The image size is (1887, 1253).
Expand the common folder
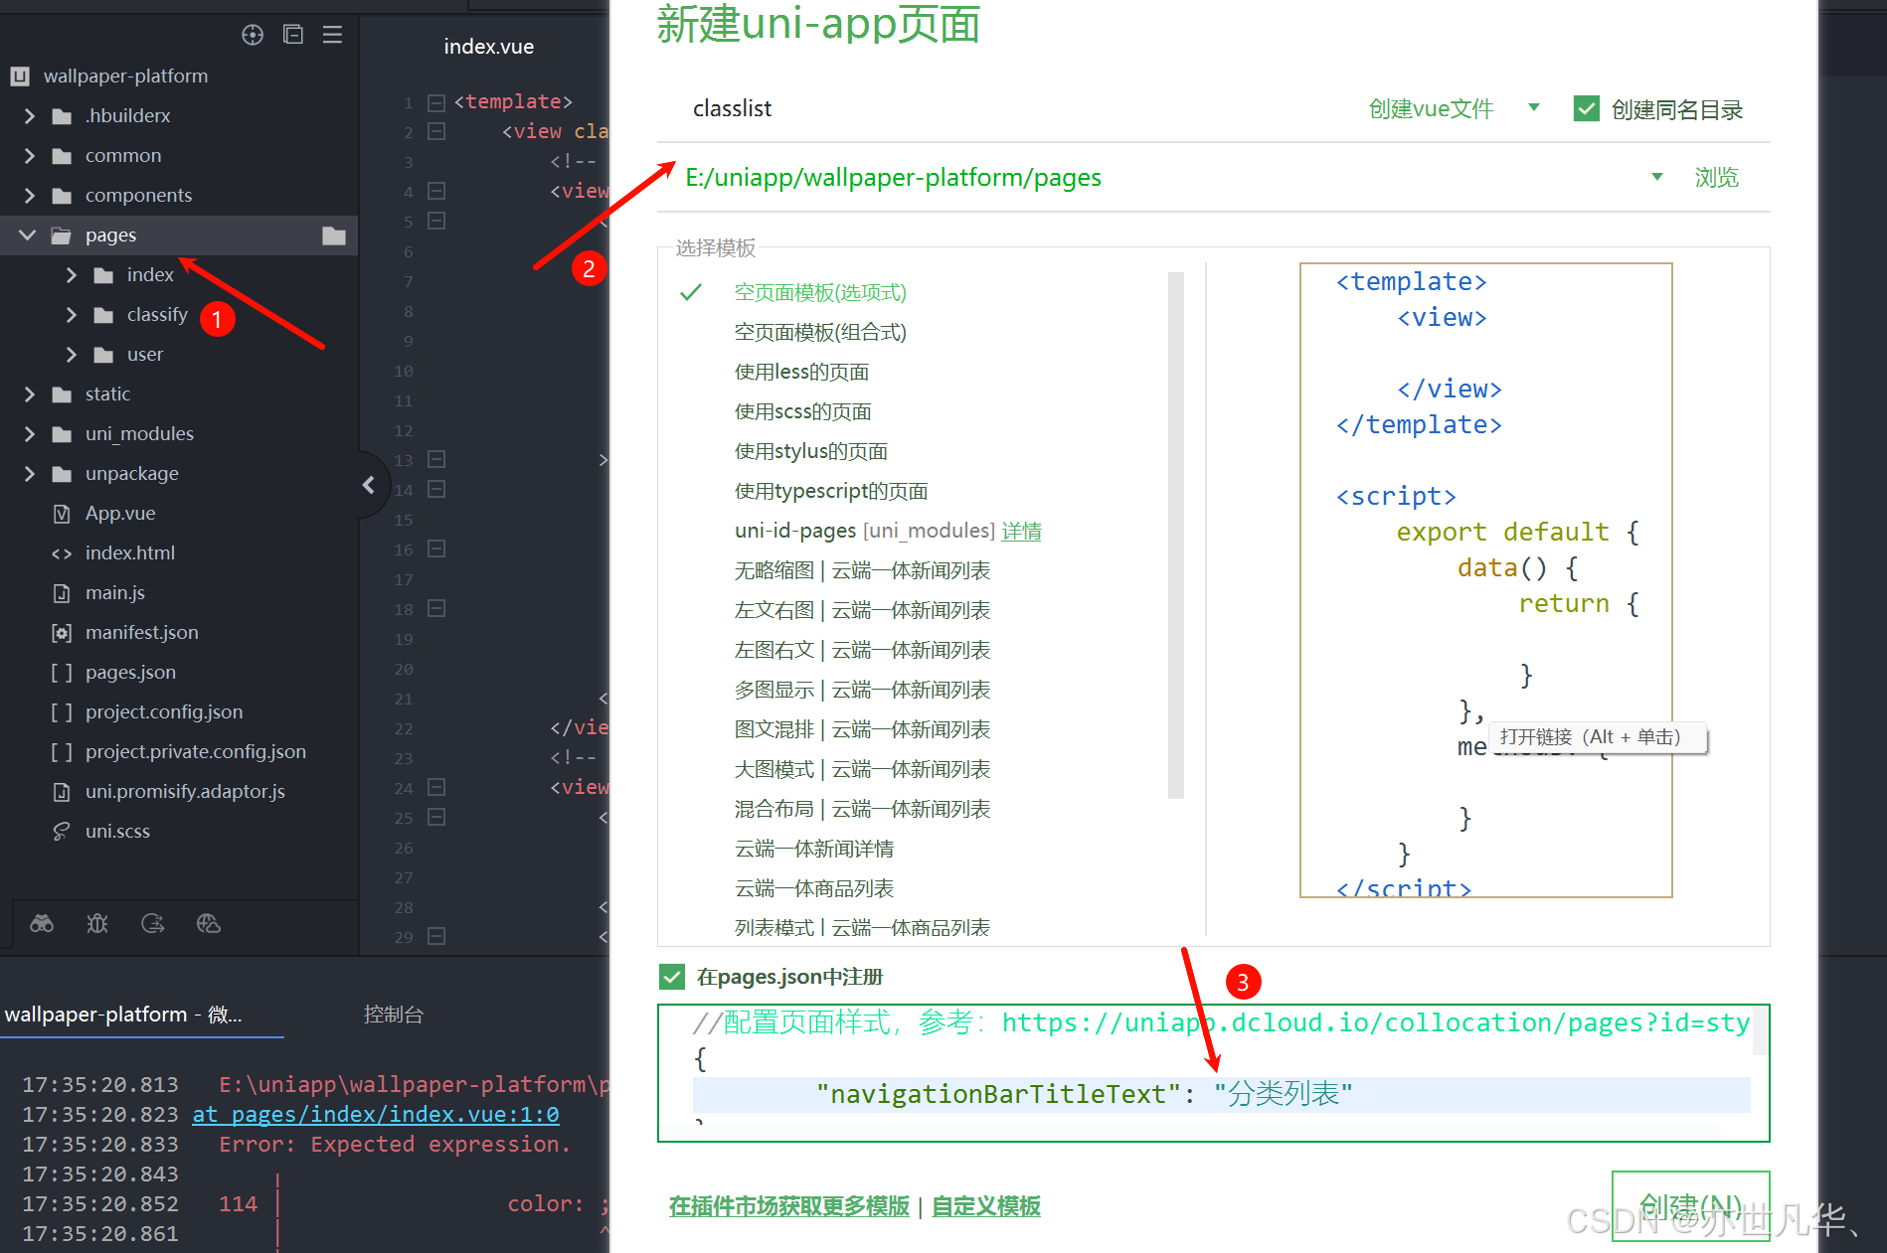(29, 156)
